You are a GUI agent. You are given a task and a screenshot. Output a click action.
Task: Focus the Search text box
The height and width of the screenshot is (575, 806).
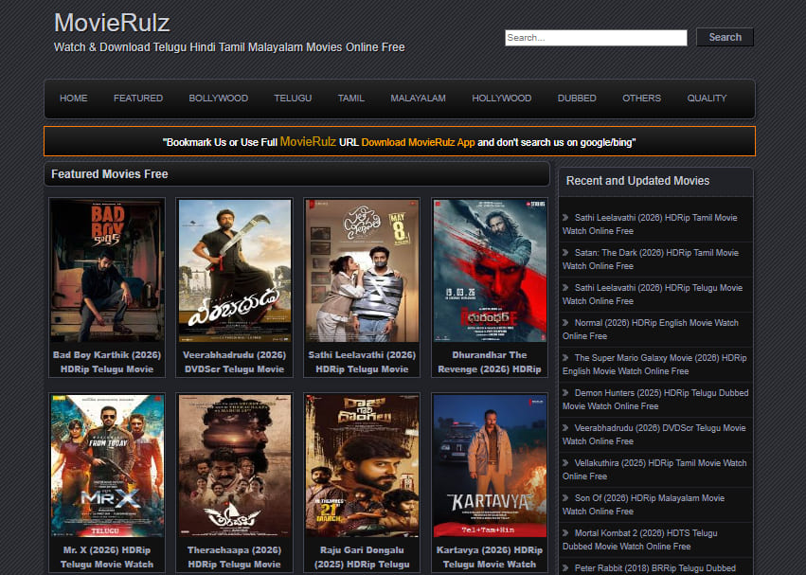point(596,38)
